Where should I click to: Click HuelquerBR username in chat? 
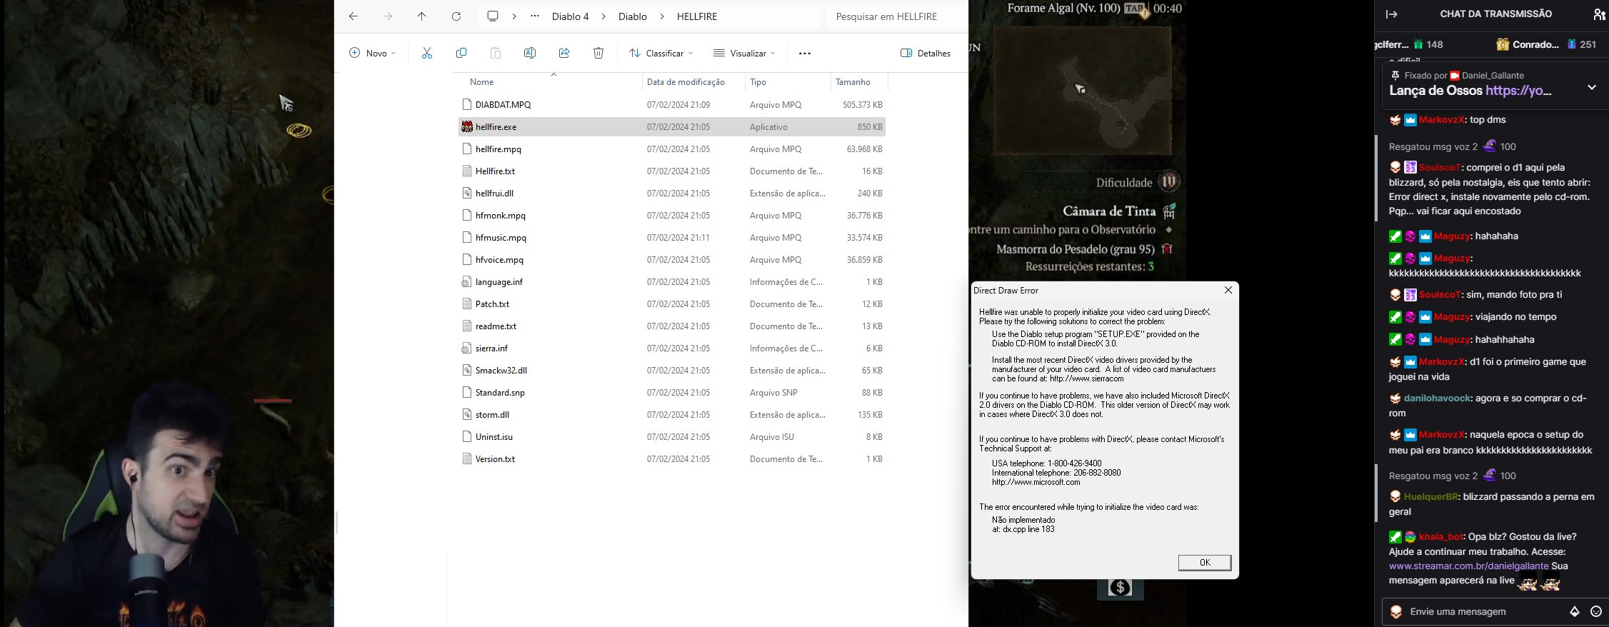point(1430,496)
